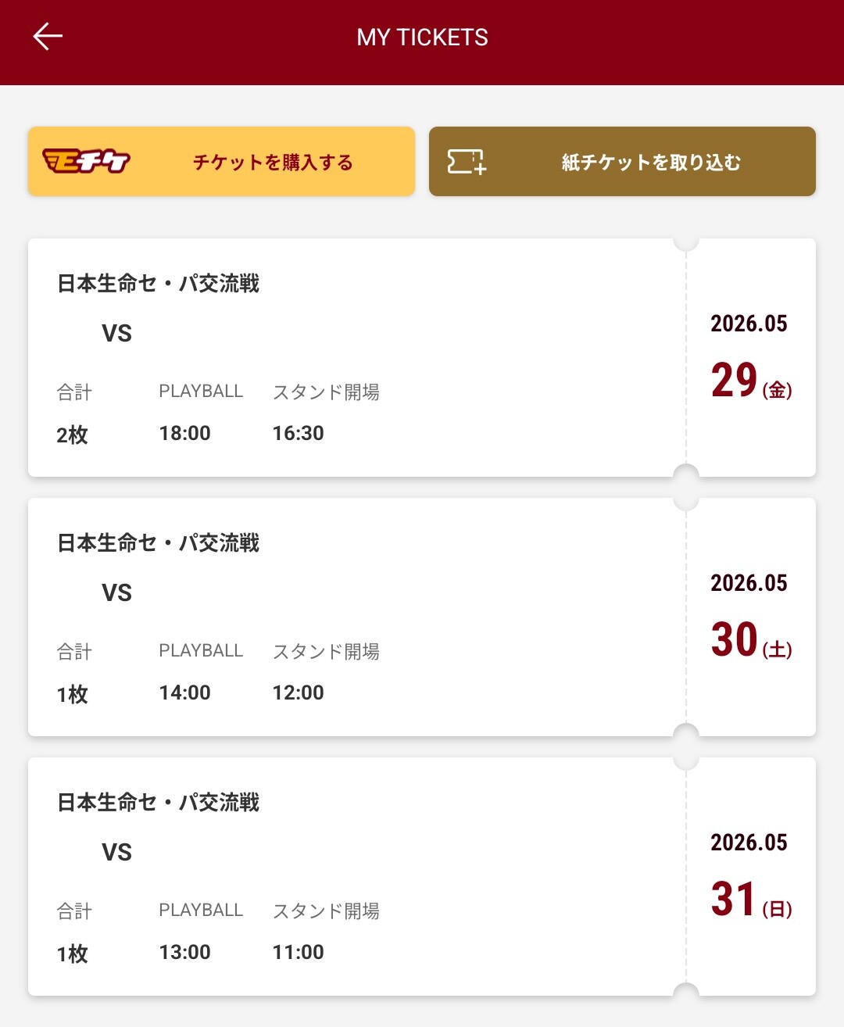Click the ticket-plus import icon
The image size is (844, 1027).
pyautogui.click(x=467, y=162)
